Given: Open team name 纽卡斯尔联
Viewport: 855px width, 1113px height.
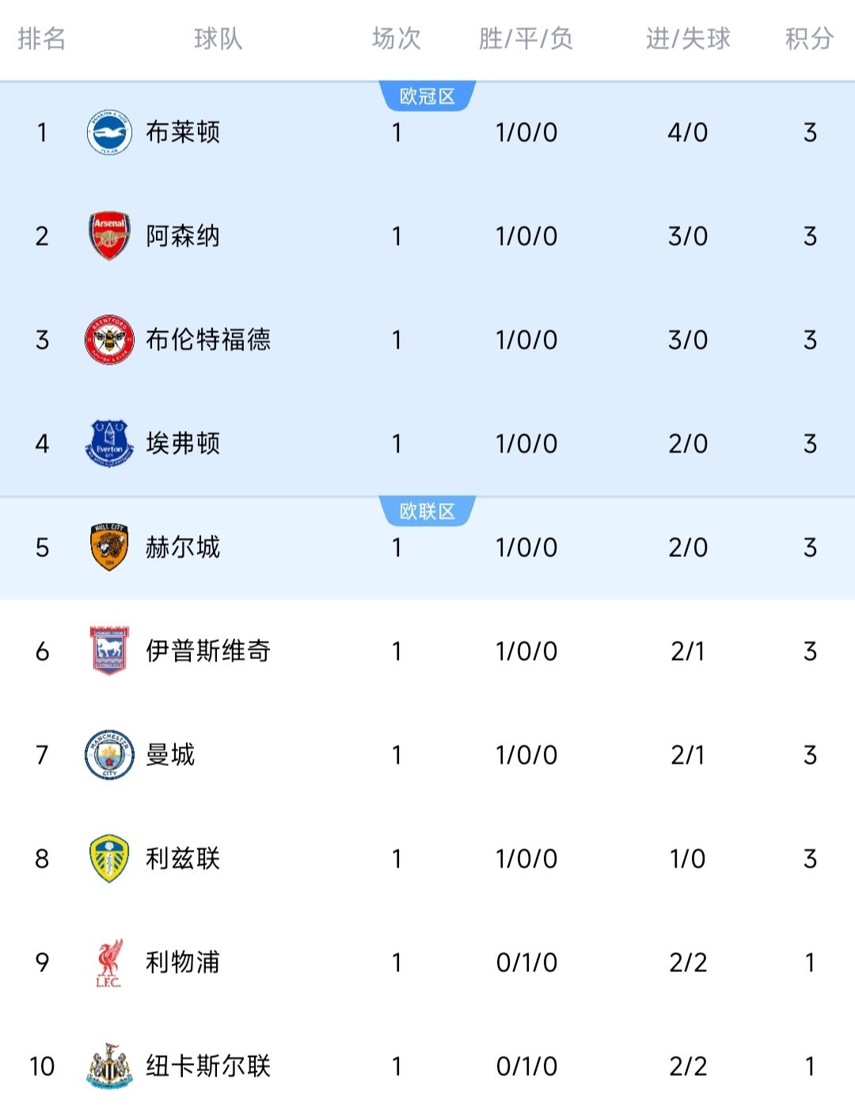Looking at the screenshot, I should [208, 1066].
